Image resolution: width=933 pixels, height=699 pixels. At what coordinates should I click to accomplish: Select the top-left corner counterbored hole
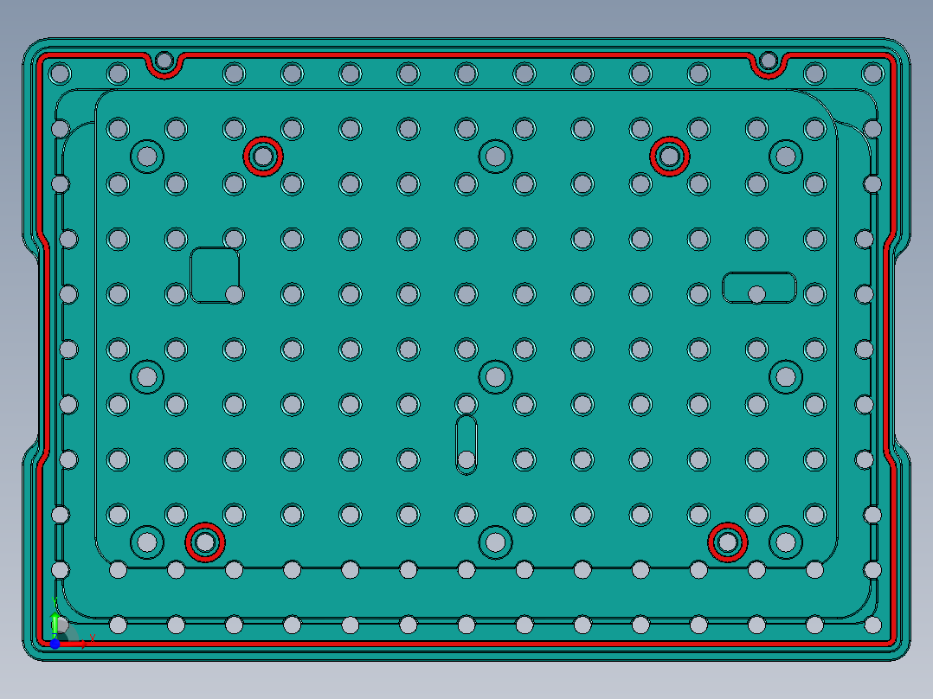(x=147, y=157)
